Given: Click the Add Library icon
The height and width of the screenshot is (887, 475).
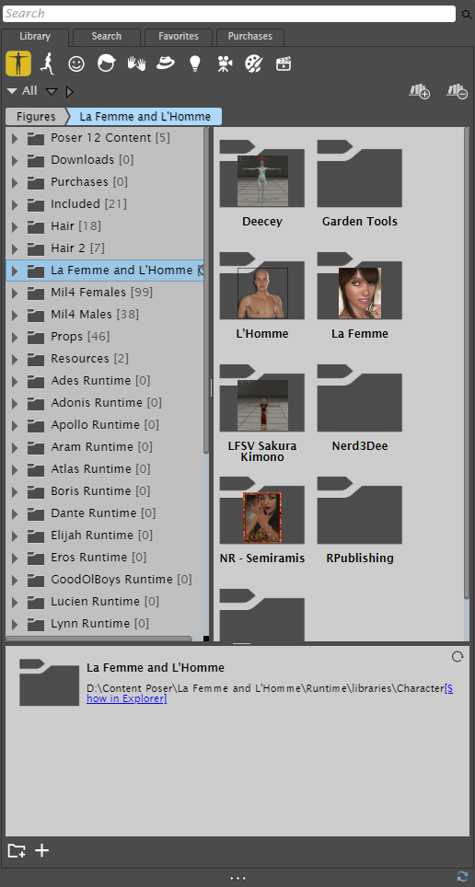Looking at the screenshot, I should pos(420,91).
